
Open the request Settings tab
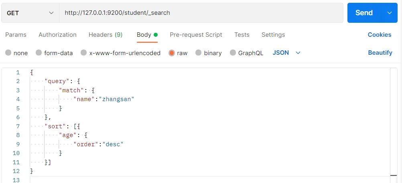tap(273, 35)
